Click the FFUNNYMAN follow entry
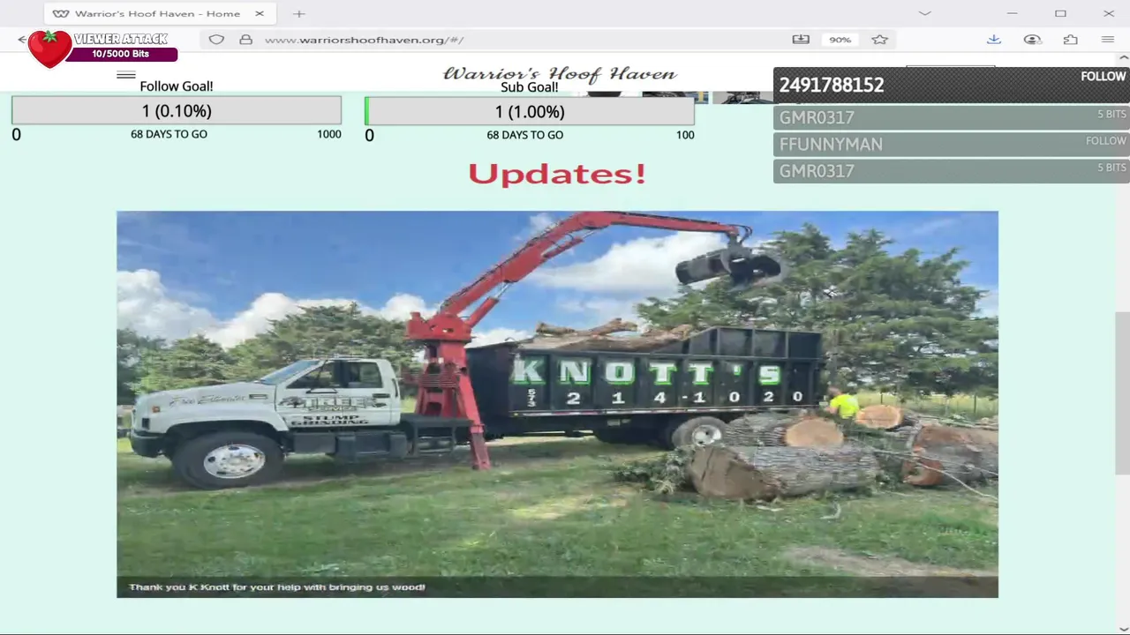The image size is (1130, 635). [951, 144]
